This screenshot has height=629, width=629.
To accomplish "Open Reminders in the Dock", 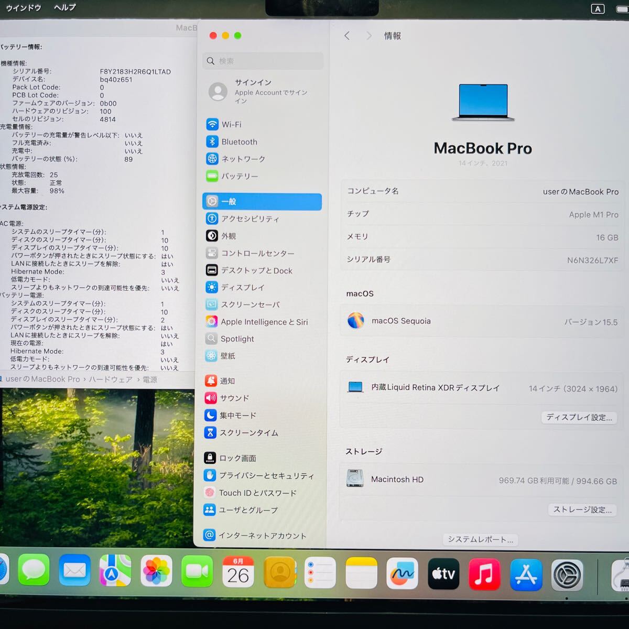I will [320, 573].
